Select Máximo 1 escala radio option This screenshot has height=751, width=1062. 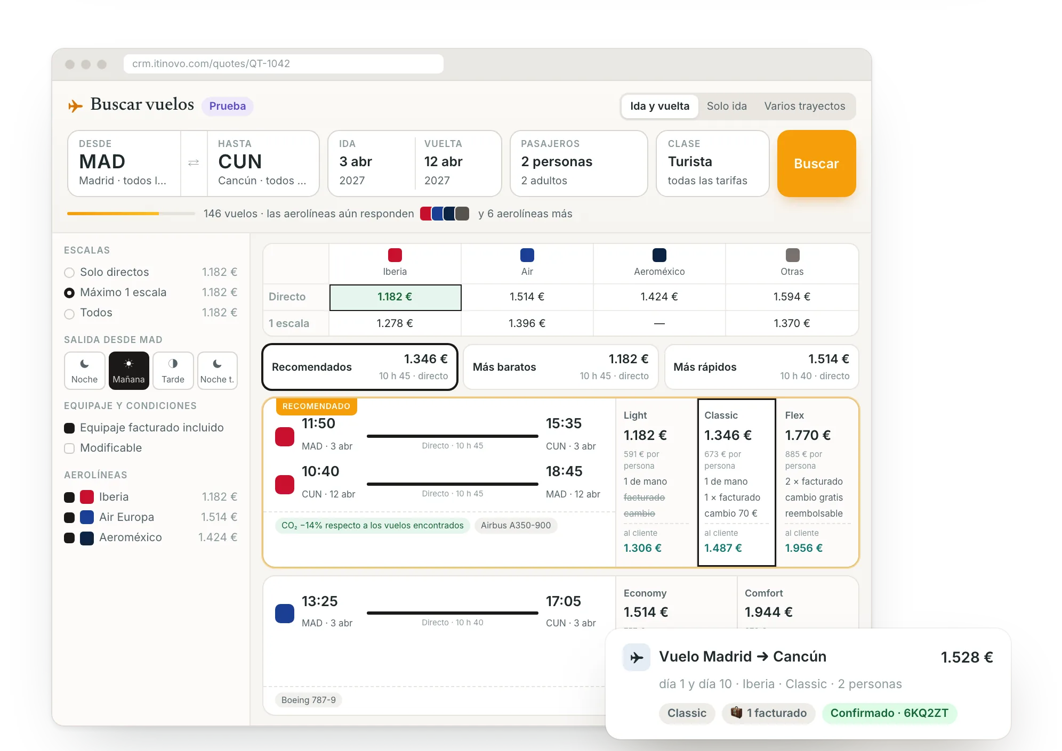tap(69, 293)
